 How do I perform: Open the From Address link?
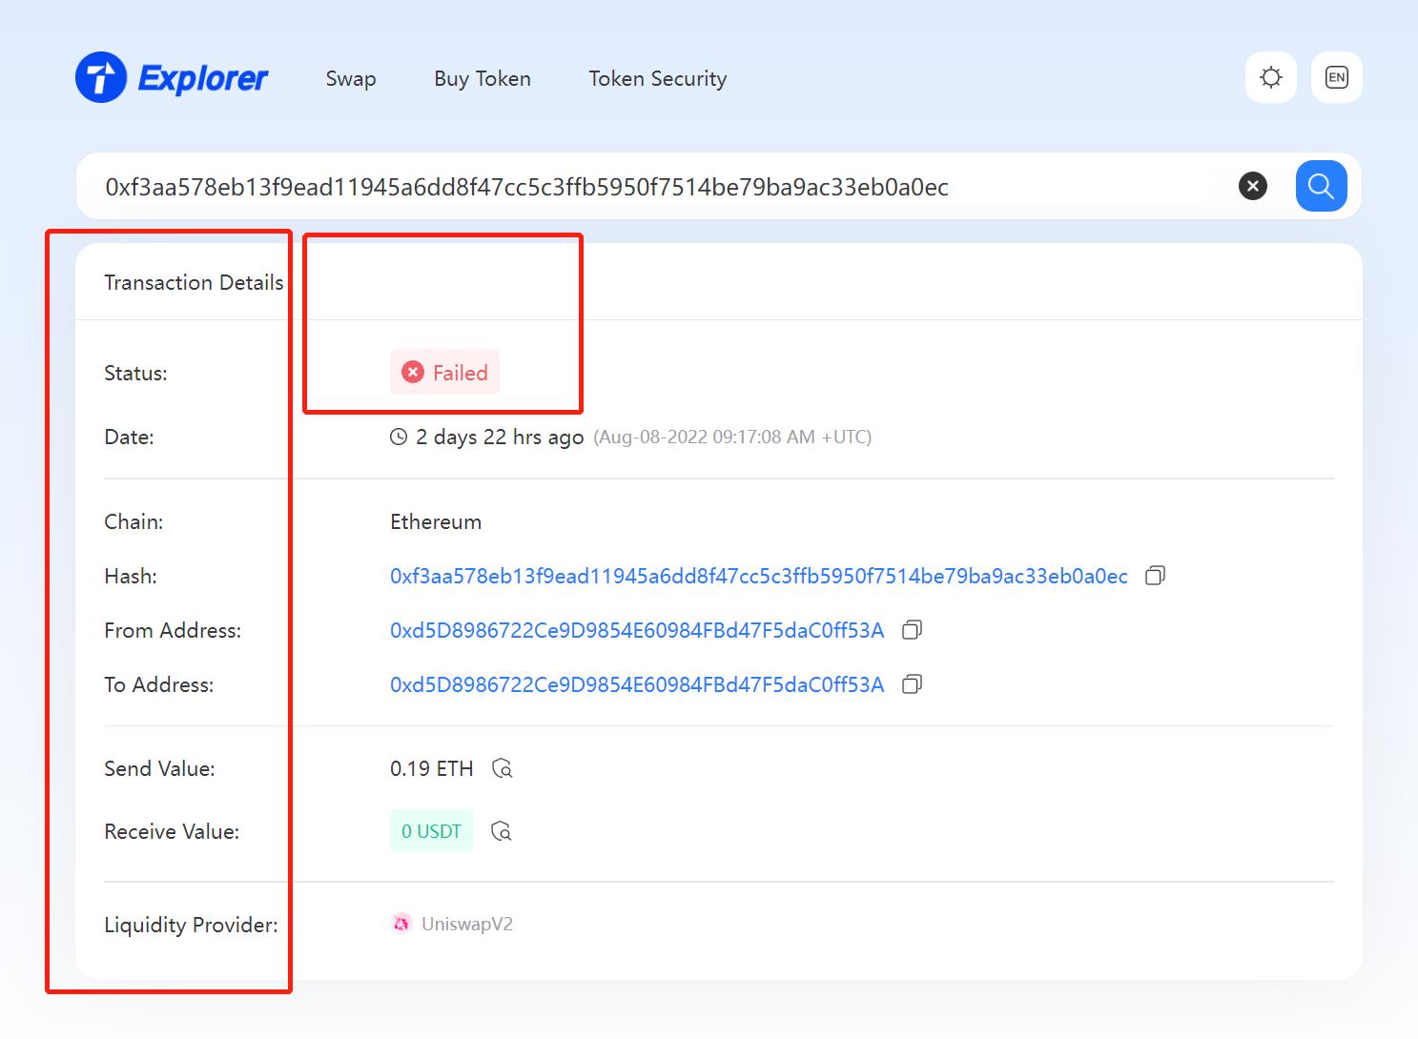[x=637, y=630]
